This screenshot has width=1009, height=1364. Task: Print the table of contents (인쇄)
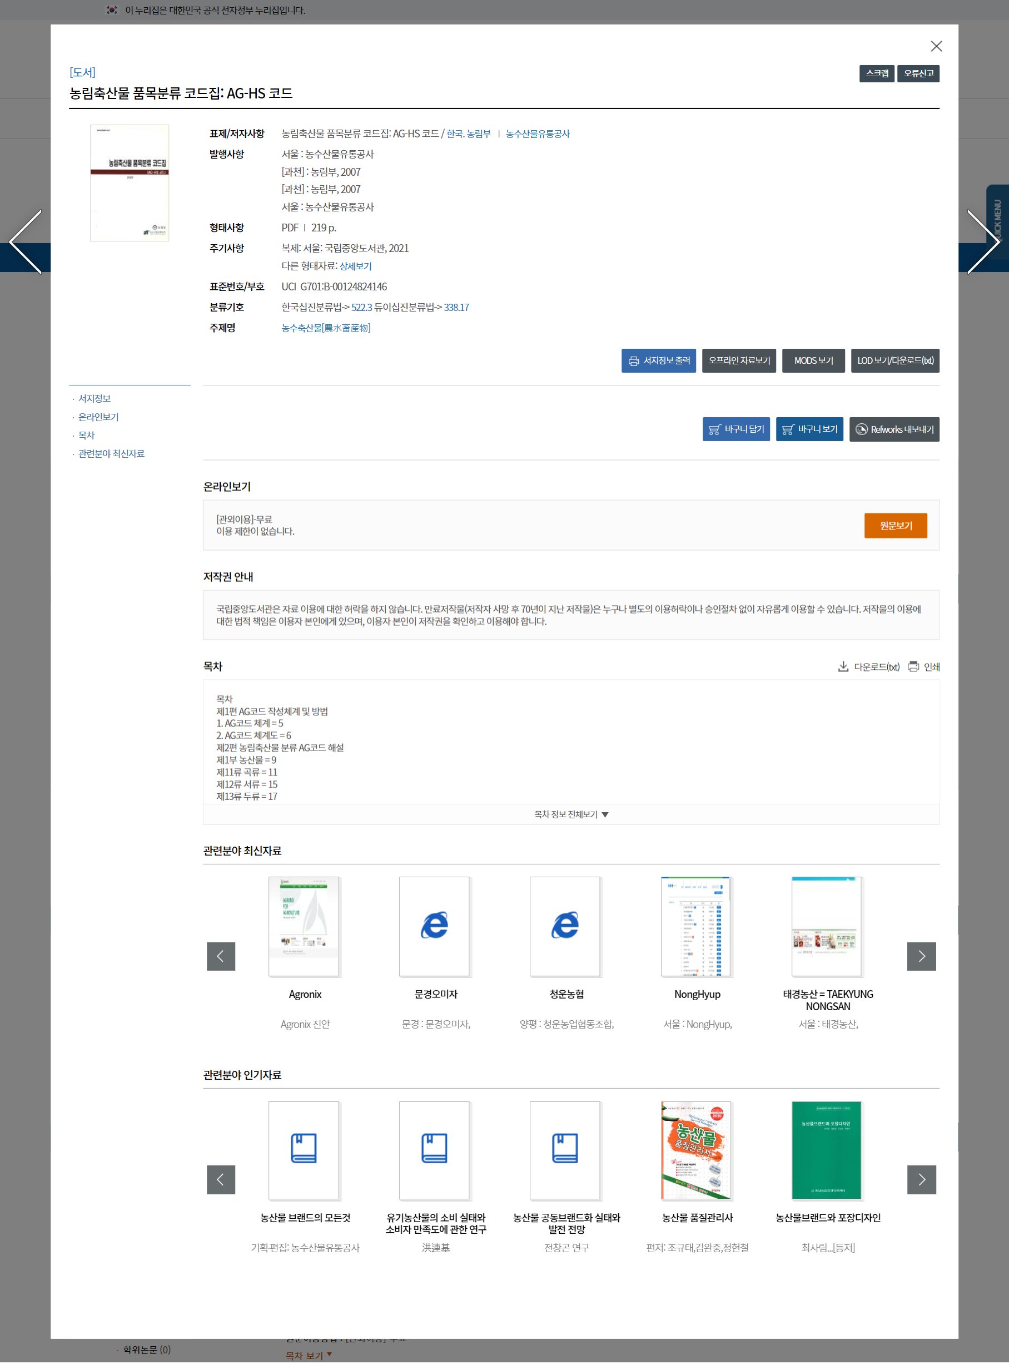pos(923,667)
